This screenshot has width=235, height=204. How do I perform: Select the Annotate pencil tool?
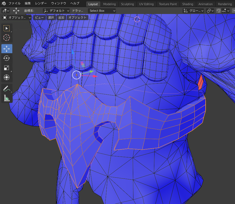coord(7,89)
